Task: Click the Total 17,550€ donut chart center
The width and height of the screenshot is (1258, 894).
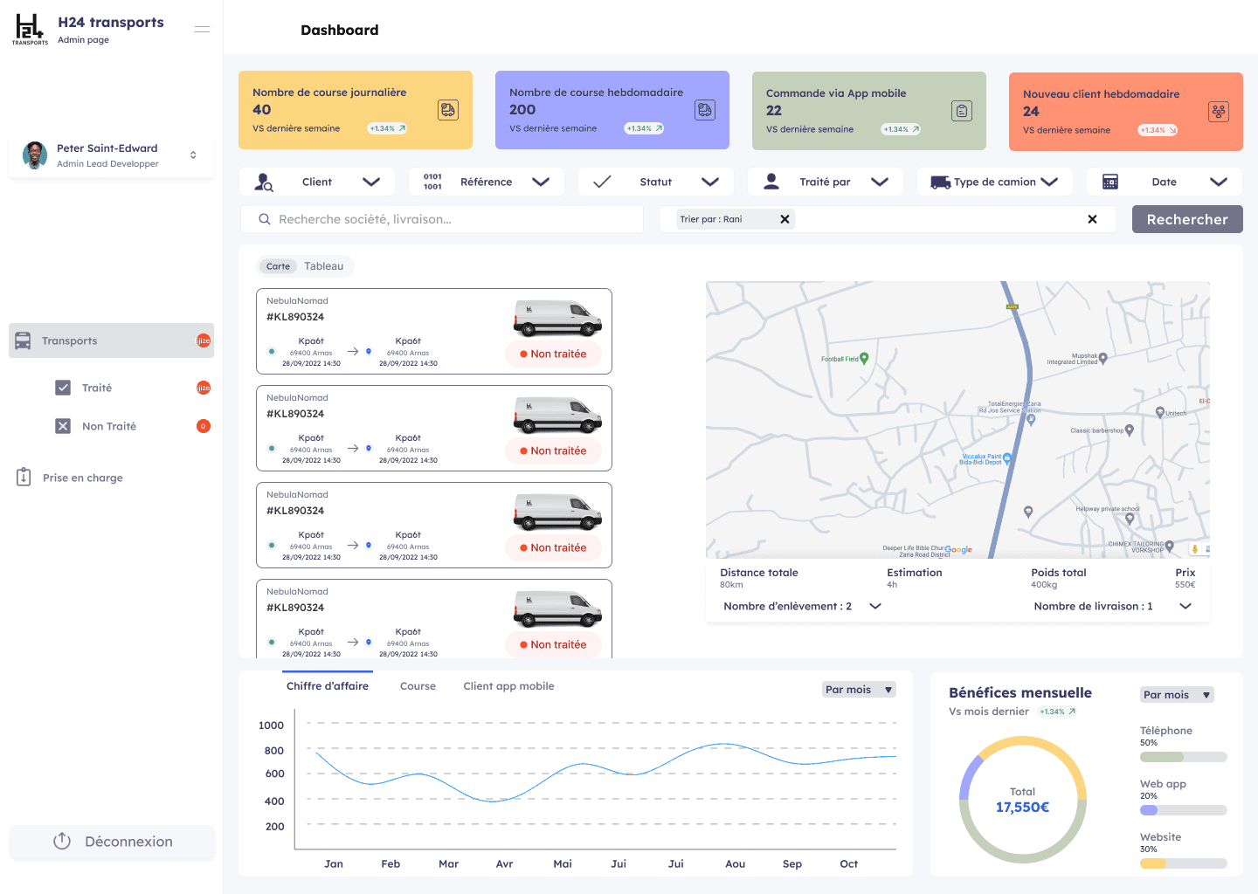Action: point(1022,800)
